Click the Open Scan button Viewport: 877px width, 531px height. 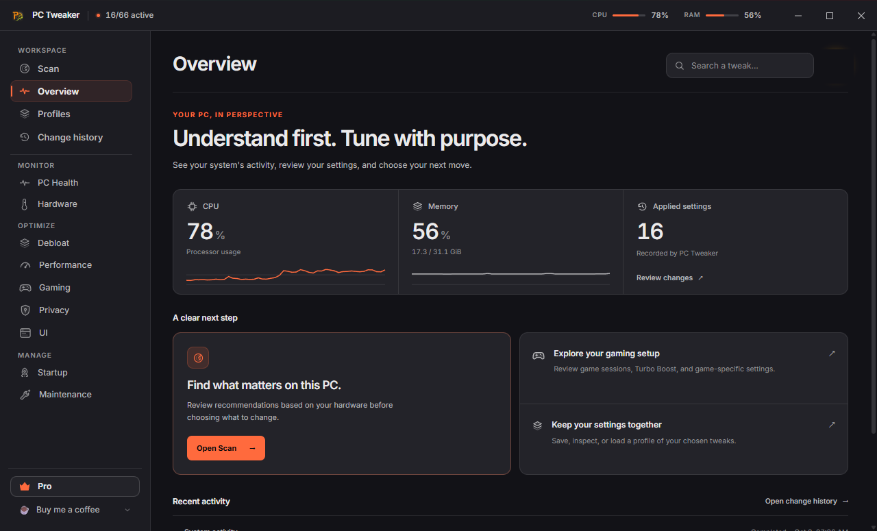point(226,448)
